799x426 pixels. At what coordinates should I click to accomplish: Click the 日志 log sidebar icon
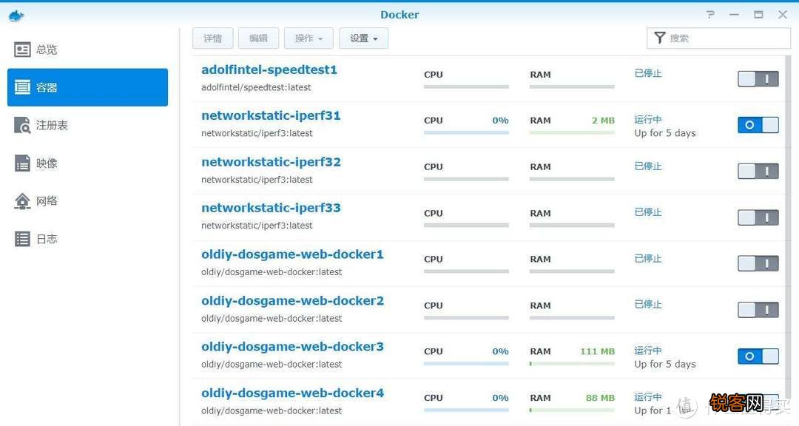click(x=22, y=238)
